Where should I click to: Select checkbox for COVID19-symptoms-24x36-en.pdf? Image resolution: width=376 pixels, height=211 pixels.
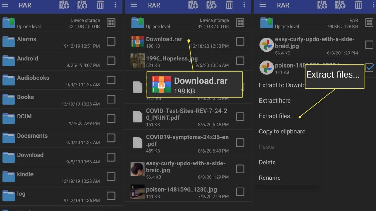coord(240,143)
